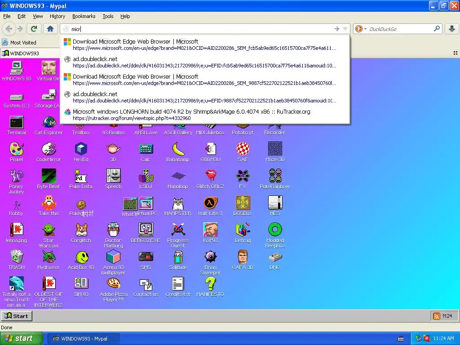Image resolution: width=460 pixels, height=345 pixels.
Task: Launch Maze 3D icon
Action: (275, 152)
